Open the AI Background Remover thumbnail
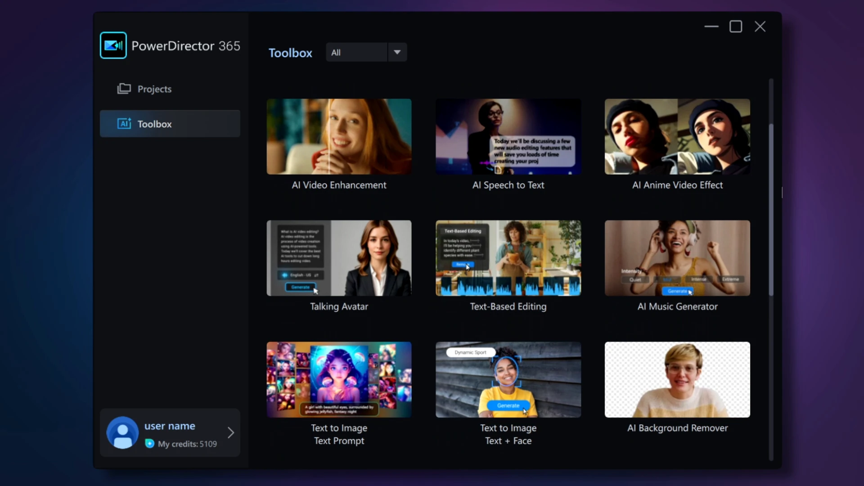 (677, 379)
